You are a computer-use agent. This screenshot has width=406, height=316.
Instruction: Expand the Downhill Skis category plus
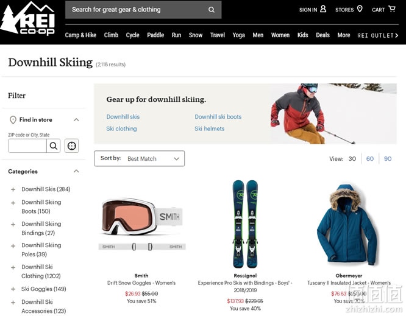coord(13,189)
